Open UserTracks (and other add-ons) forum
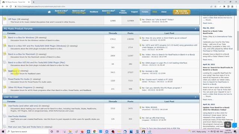 pyautogui.click(x=23, y=106)
